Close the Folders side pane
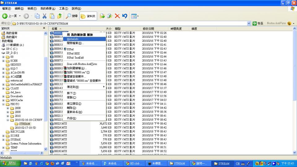Screen dimensions: 297x167 coord(44,28)
